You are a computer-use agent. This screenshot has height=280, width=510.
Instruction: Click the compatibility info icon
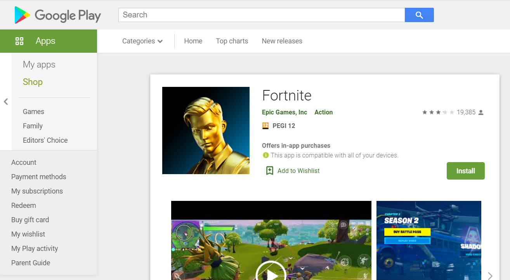pyautogui.click(x=266, y=155)
